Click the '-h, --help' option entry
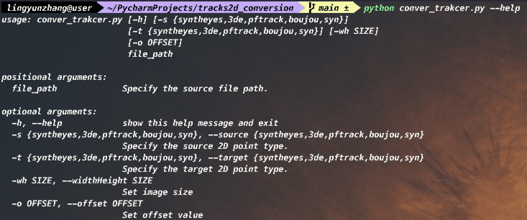This screenshot has height=220, width=527. tap(37, 123)
